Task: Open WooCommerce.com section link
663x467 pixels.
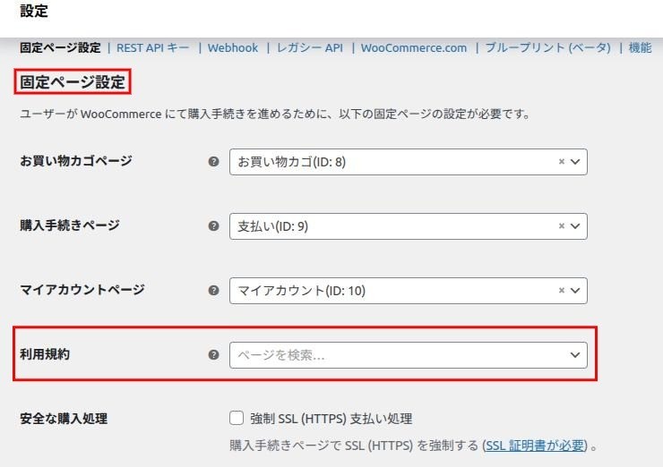Action: 413,48
